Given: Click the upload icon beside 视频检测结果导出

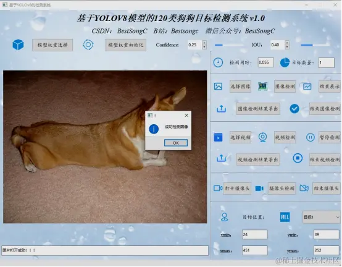Looking at the screenshot, I should click(221, 158).
